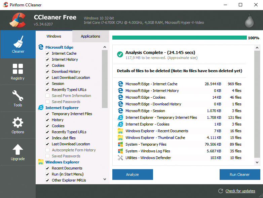
Task: Click the Microsoft Edge category icon
Action: [41, 47]
